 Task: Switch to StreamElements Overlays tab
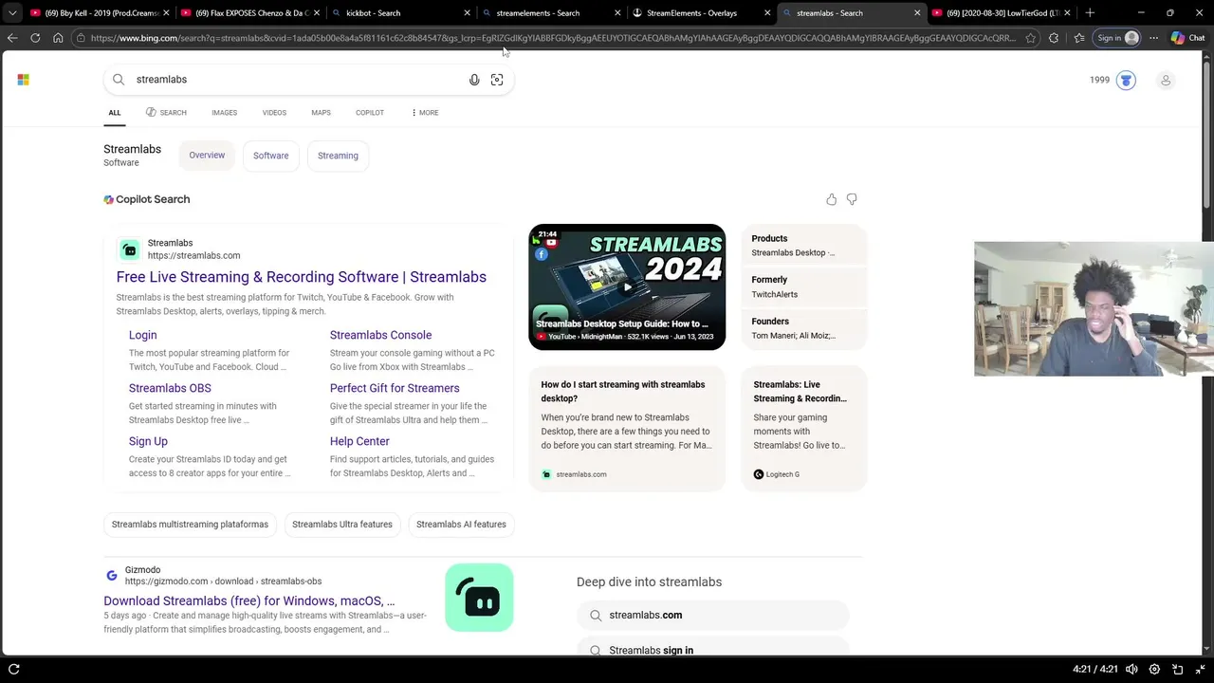(700, 13)
